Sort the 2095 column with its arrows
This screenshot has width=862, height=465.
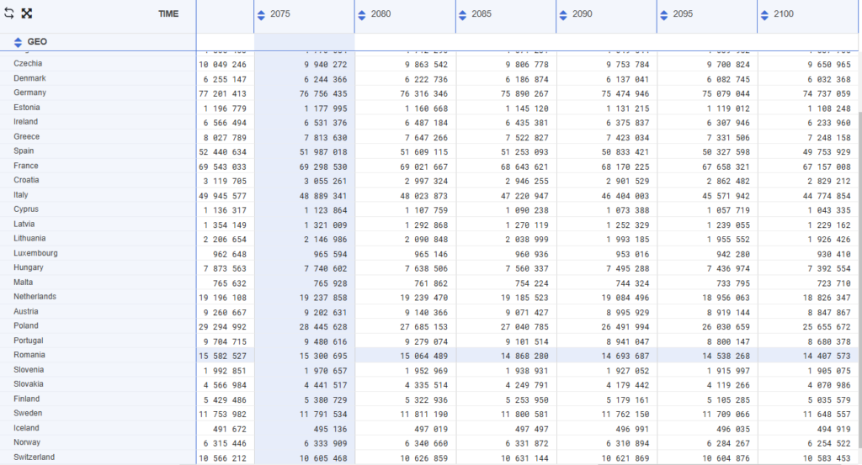(x=664, y=15)
